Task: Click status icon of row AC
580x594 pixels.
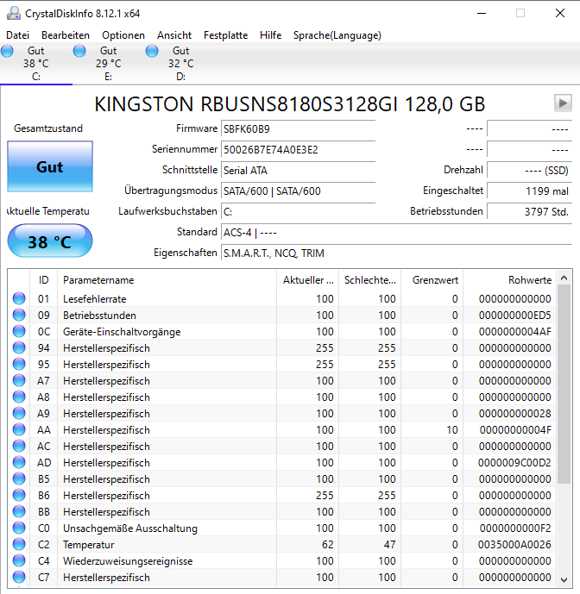Action: (19, 446)
